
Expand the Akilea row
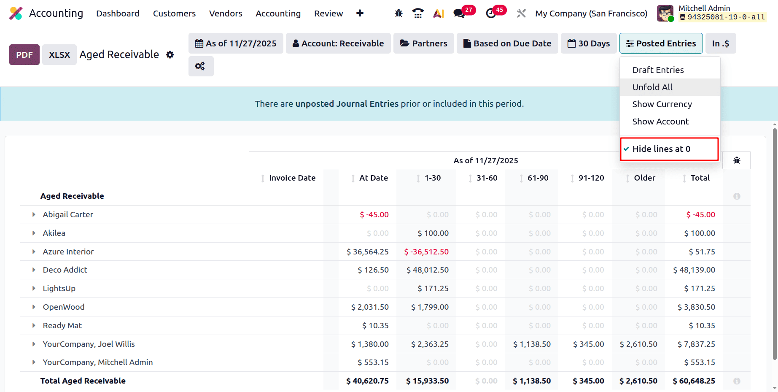pos(34,233)
